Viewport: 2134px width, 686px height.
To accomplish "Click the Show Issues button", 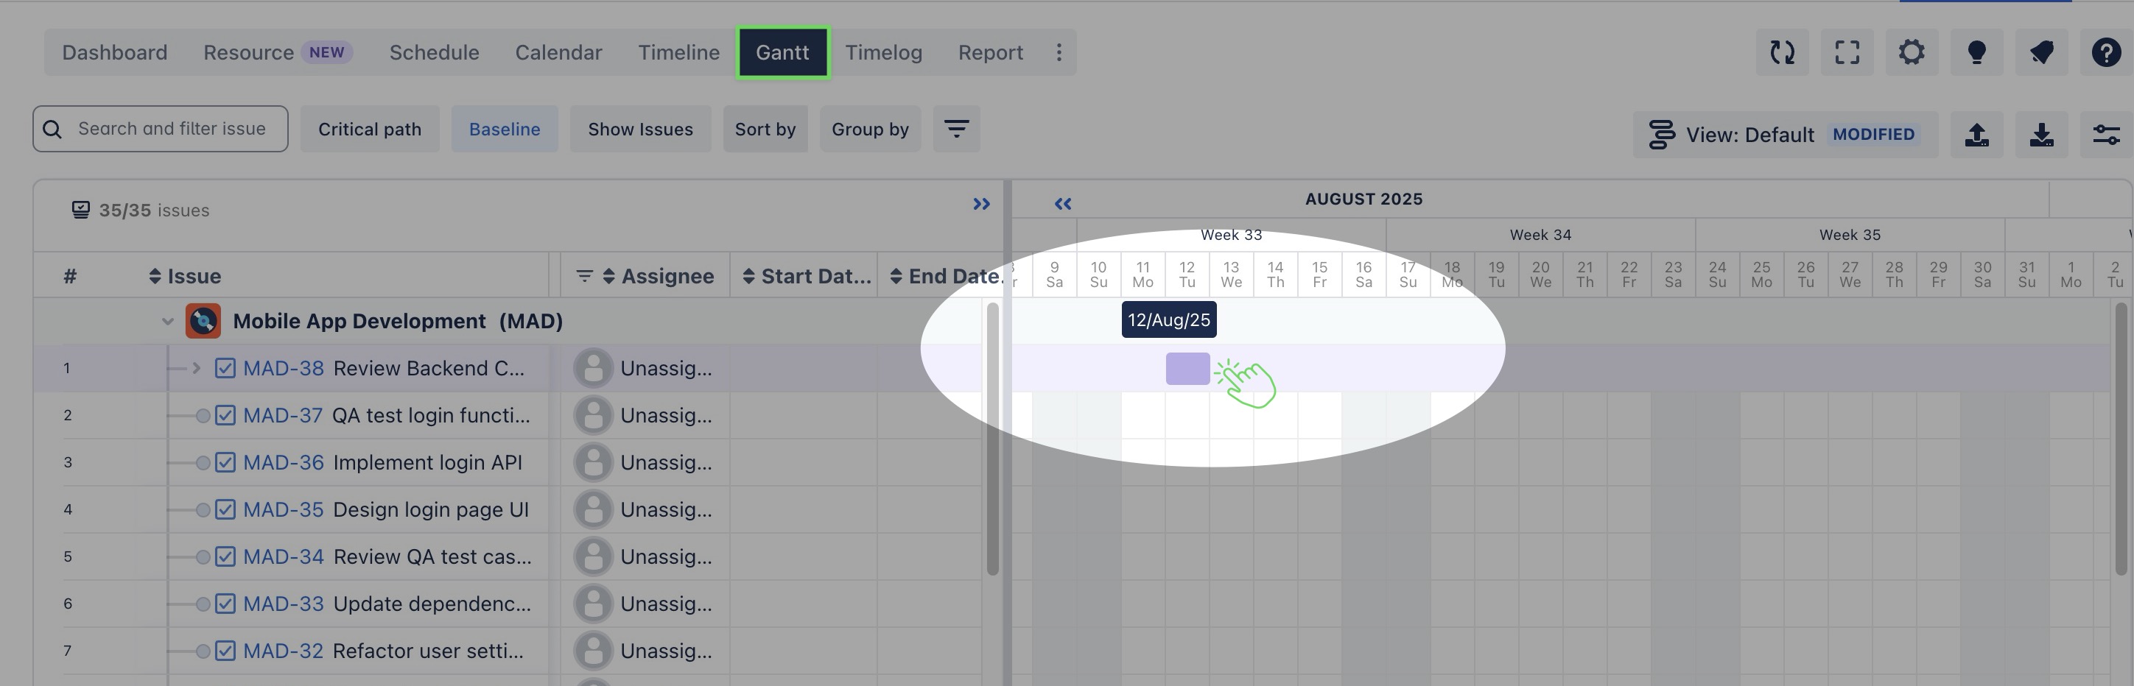I will [639, 129].
